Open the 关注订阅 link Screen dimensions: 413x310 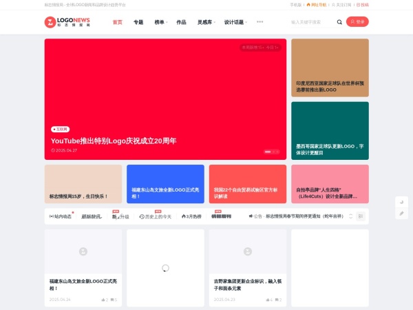tap(341, 5)
